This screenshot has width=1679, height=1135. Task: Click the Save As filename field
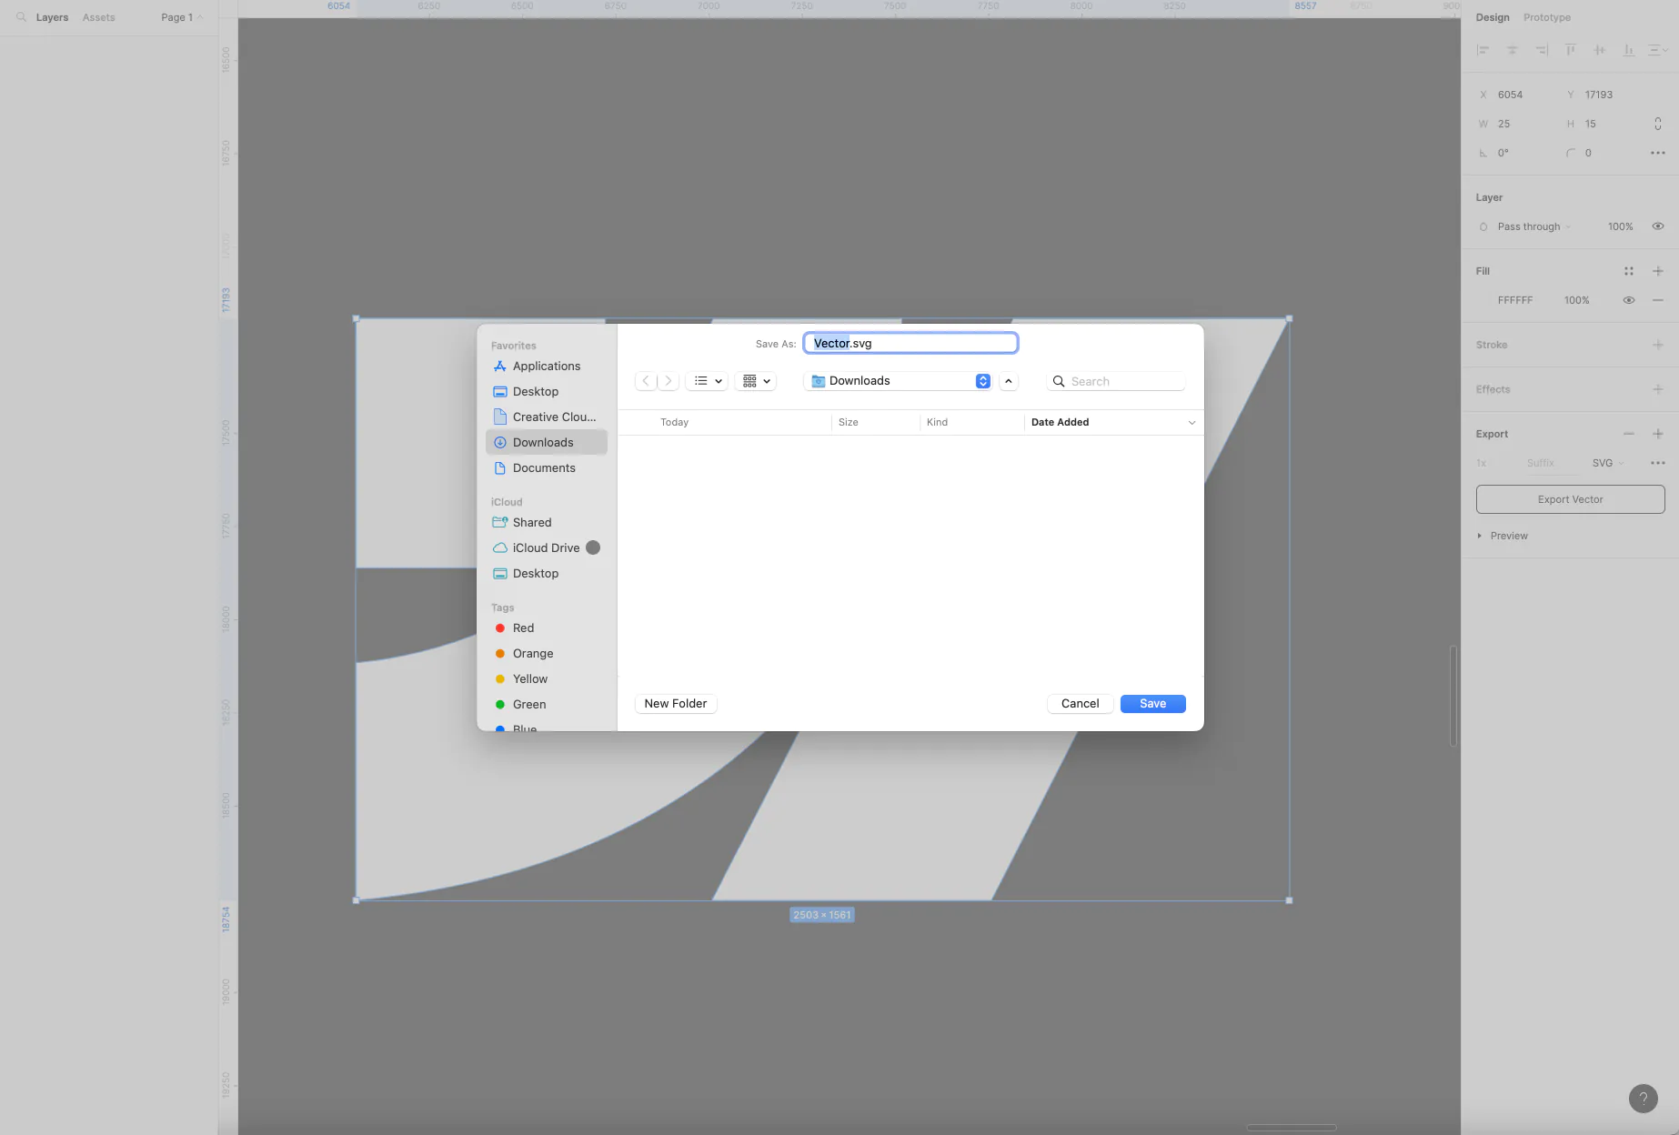point(910,343)
